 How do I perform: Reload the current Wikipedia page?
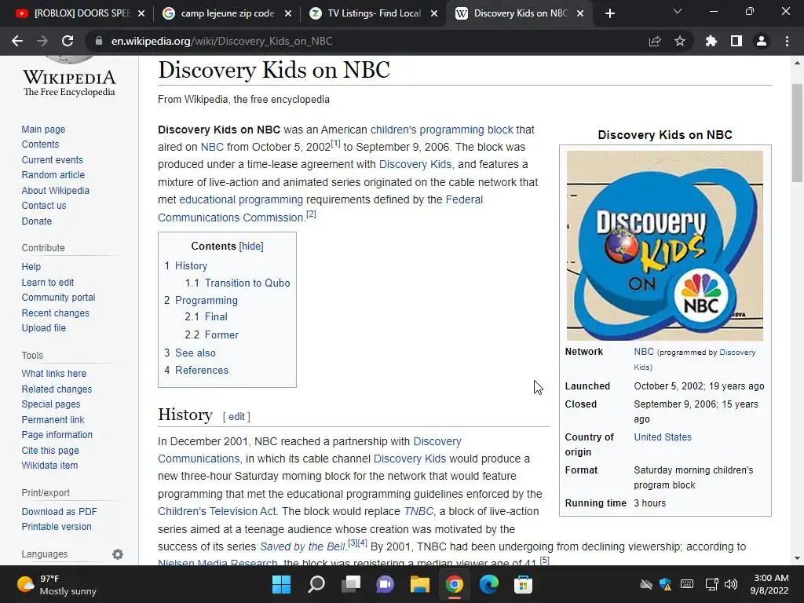point(68,41)
